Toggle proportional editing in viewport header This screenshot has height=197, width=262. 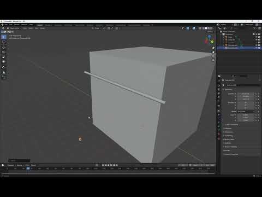click(116, 28)
